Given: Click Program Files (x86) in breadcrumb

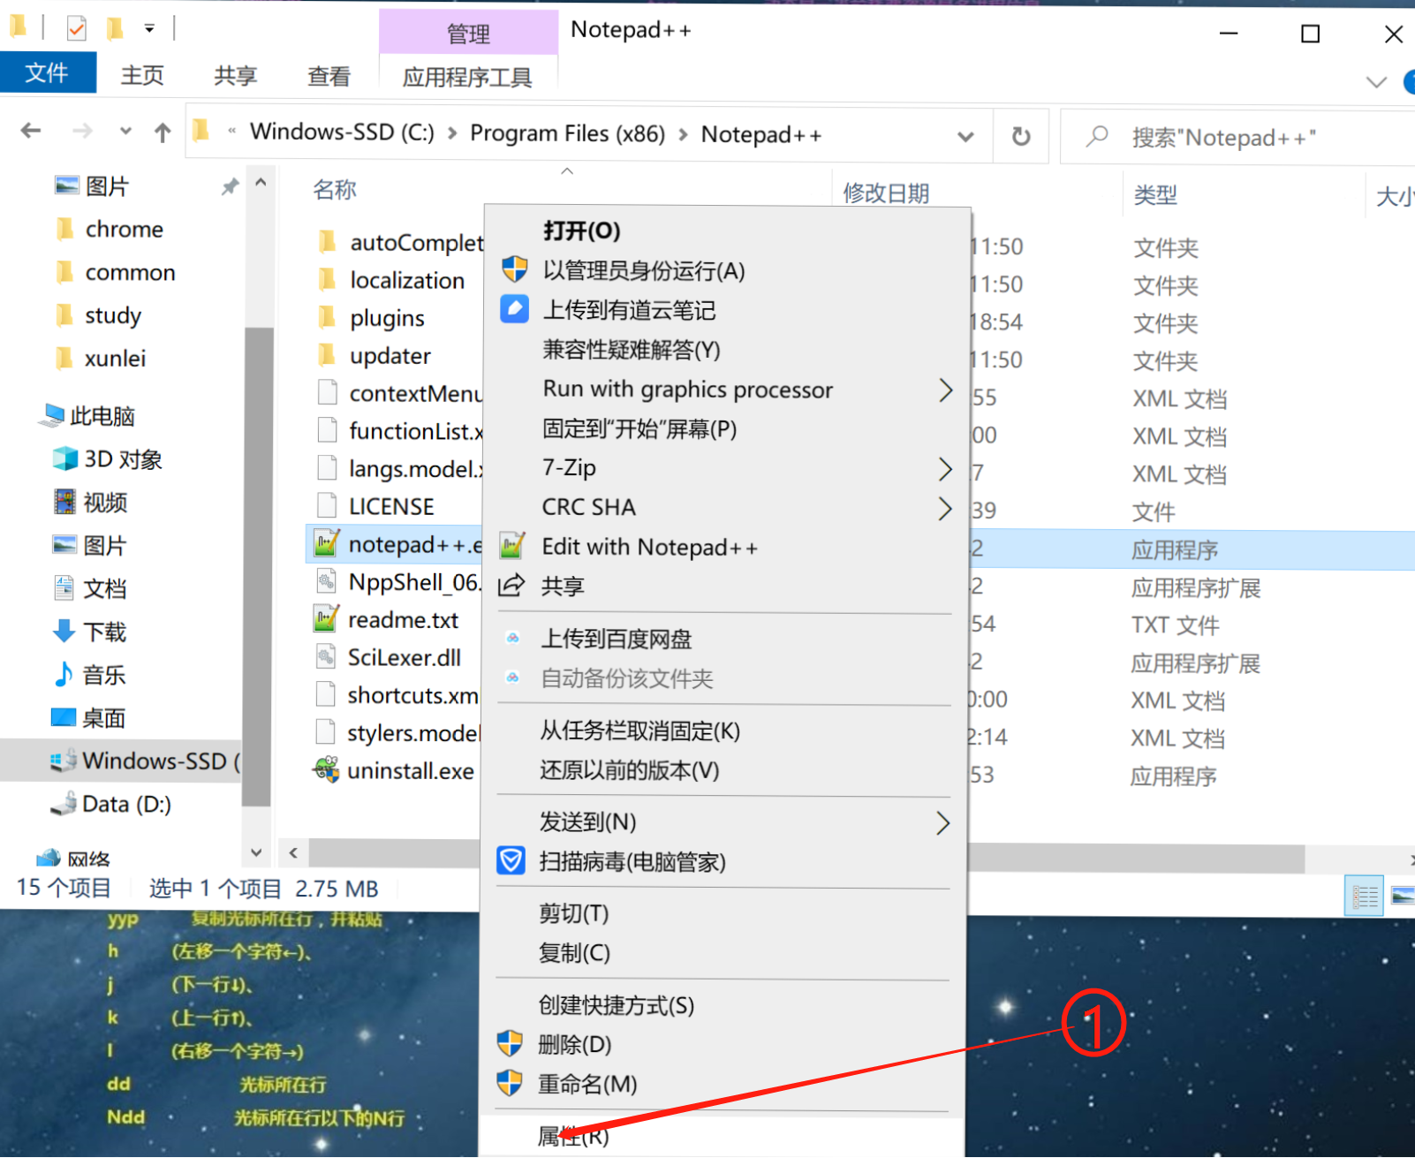Looking at the screenshot, I should coord(567,133).
